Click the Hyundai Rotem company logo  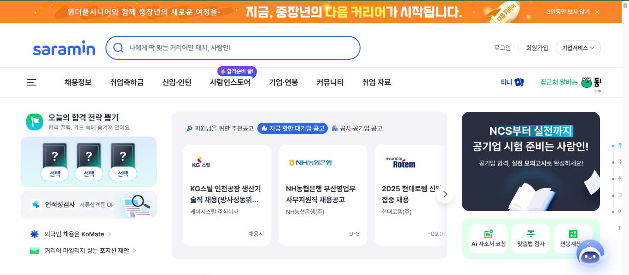(x=400, y=162)
